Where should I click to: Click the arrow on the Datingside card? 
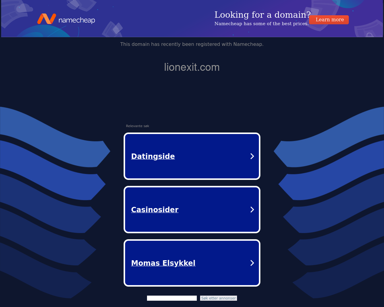(x=252, y=156)
